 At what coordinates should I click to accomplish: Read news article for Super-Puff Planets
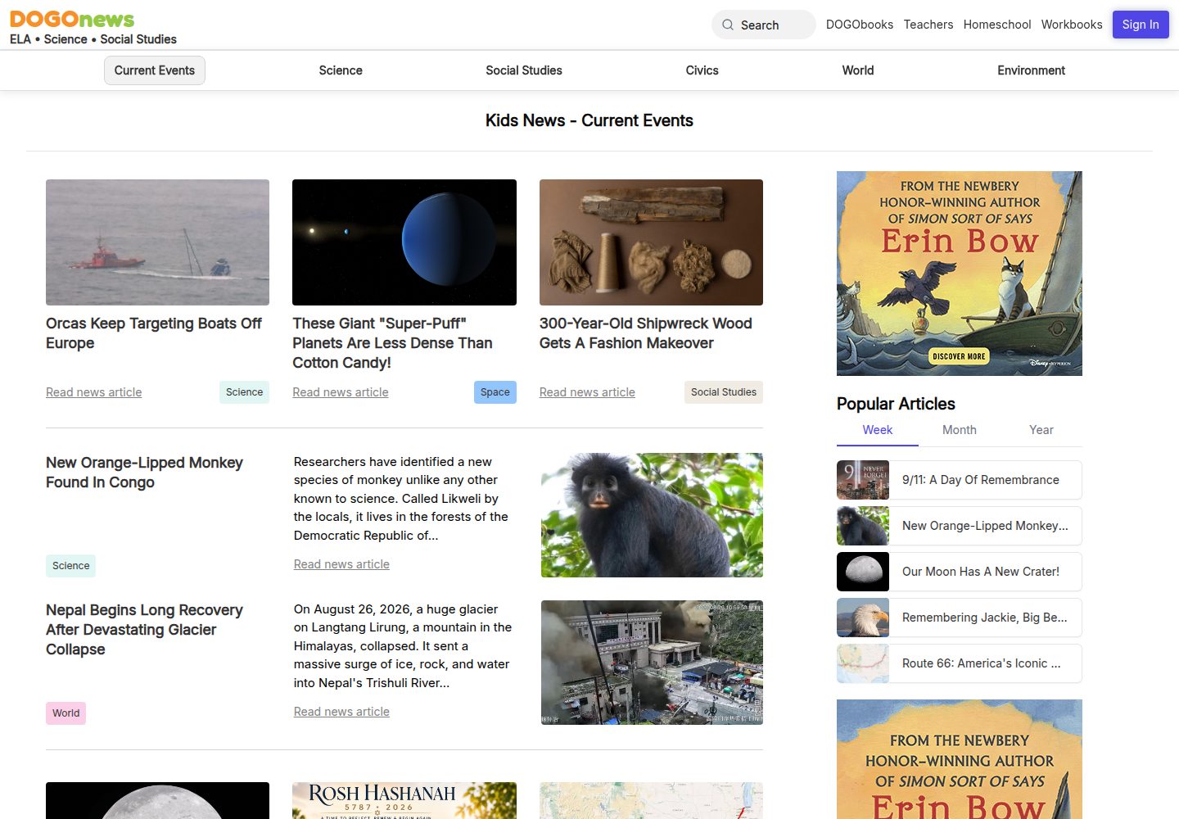[341, 392]
